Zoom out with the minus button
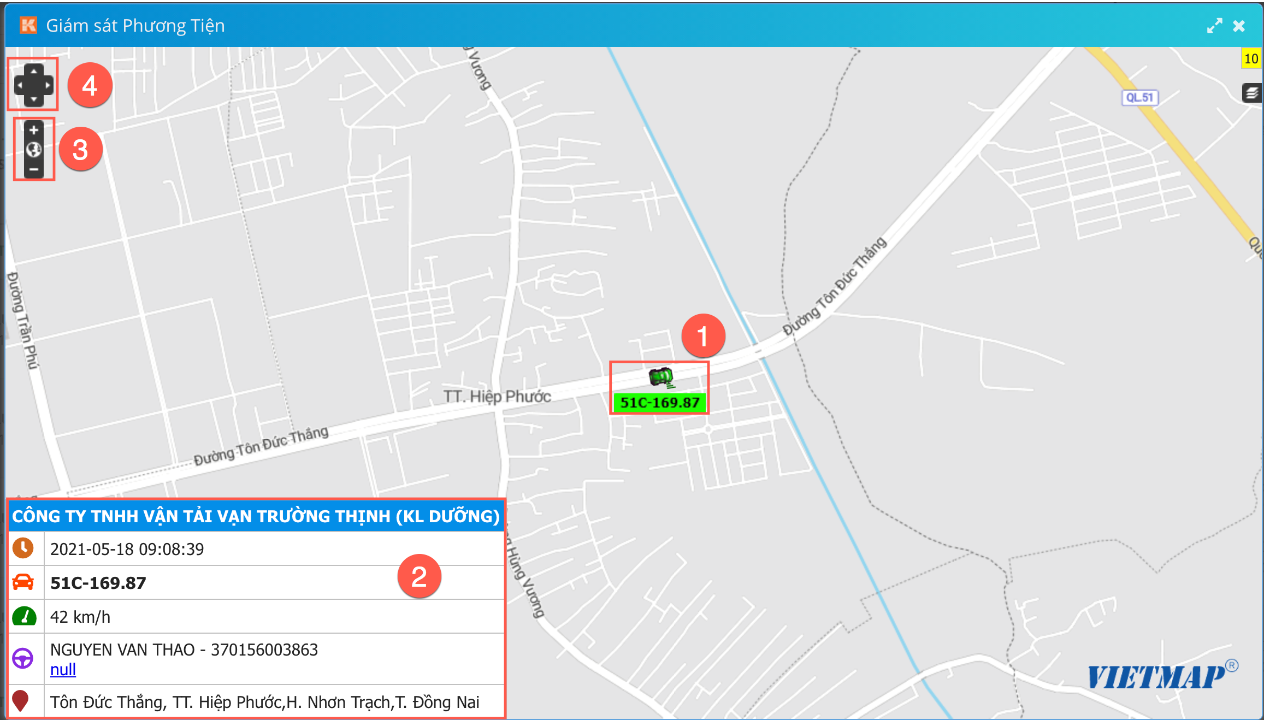Image resolution: width=1264 pixels, height=720 pixels. pyautogui.click(x=34, y=169)
